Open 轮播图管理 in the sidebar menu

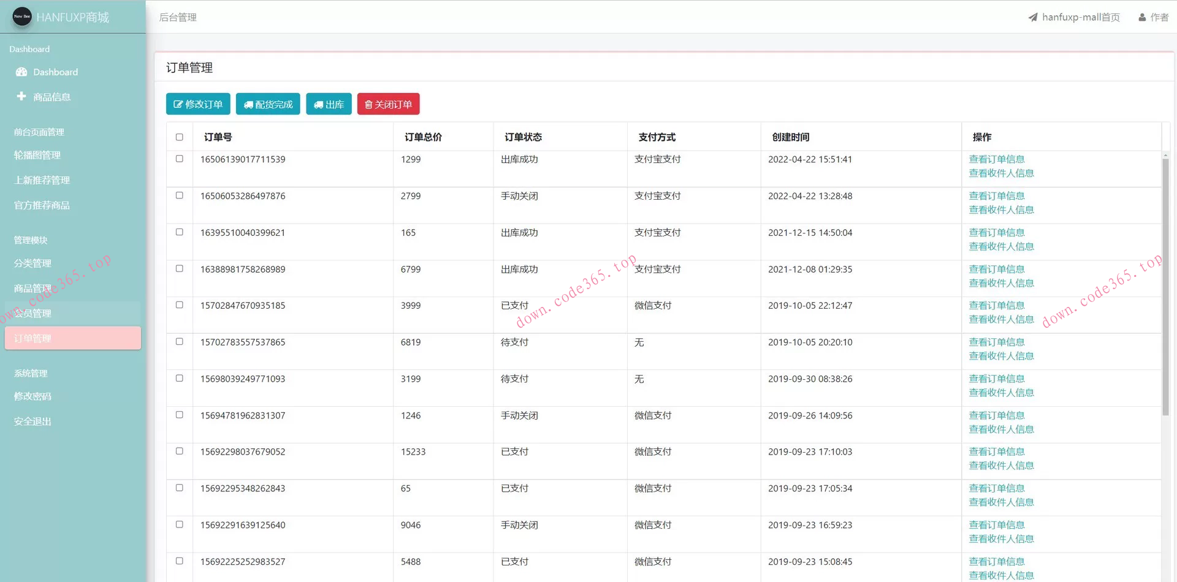tap(37, 155)
